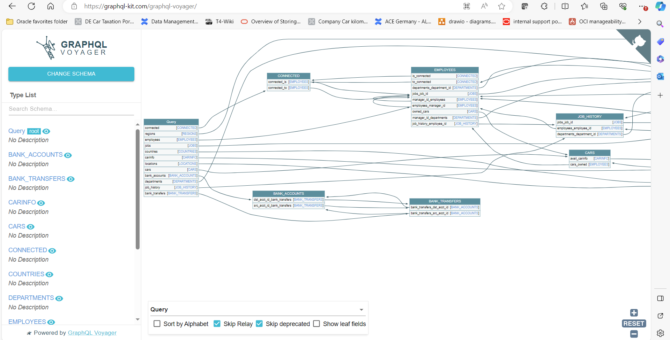The image size is (670, 340).
Task: Disable the Skip Relay checkbox
Action: coord(217,324)
